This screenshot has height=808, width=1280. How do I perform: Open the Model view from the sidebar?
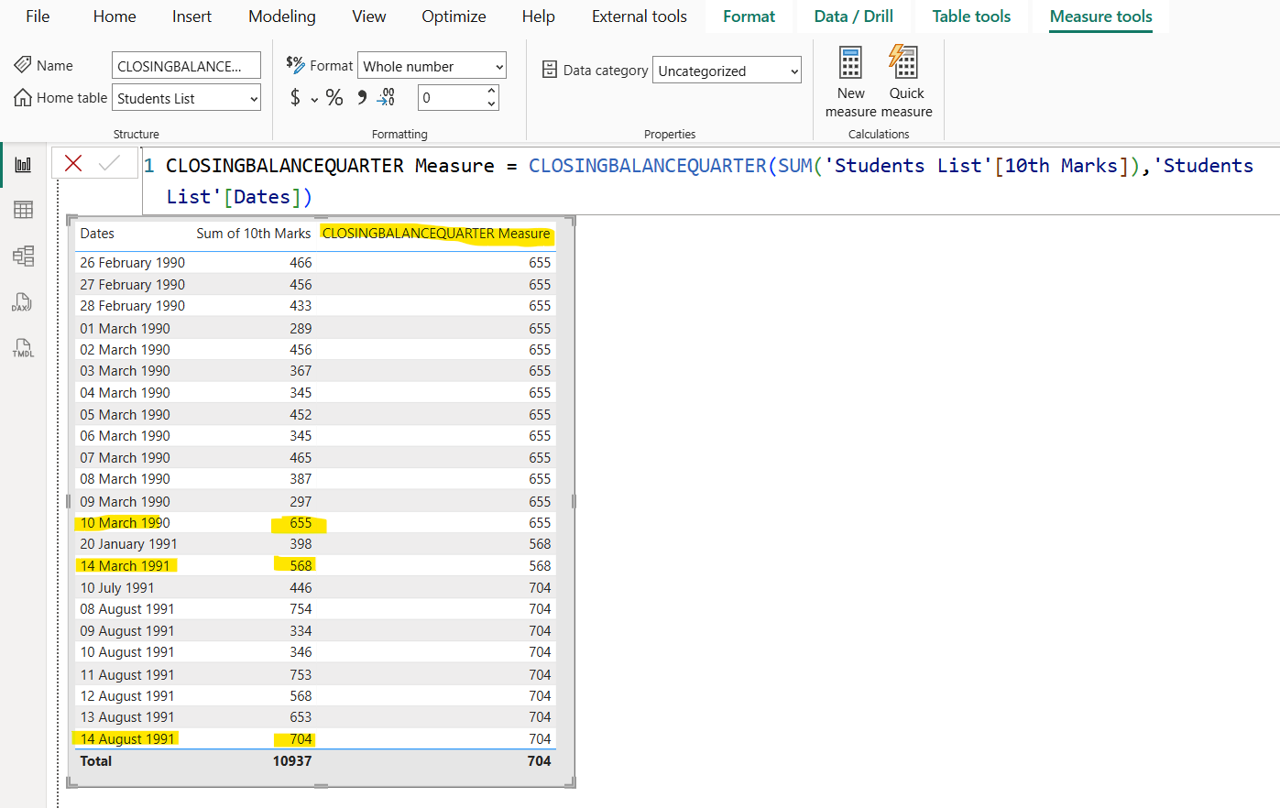pos(23,257)
